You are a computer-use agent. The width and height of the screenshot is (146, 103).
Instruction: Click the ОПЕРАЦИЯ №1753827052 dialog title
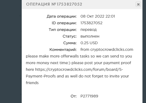[x=54, y=4]
